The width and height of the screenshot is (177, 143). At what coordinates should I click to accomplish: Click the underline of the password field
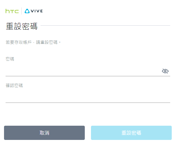click(88, 76)
